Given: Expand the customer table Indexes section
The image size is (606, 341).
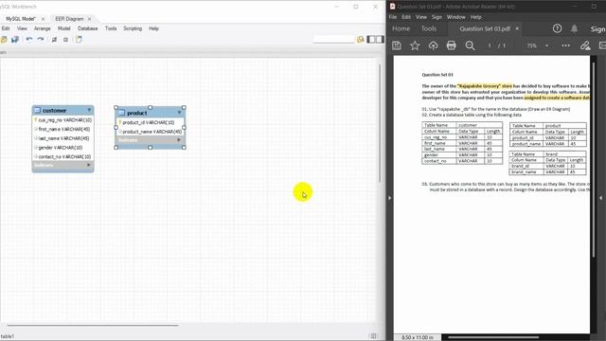Looking at the screenshot, I should click(x=88, y=165).
